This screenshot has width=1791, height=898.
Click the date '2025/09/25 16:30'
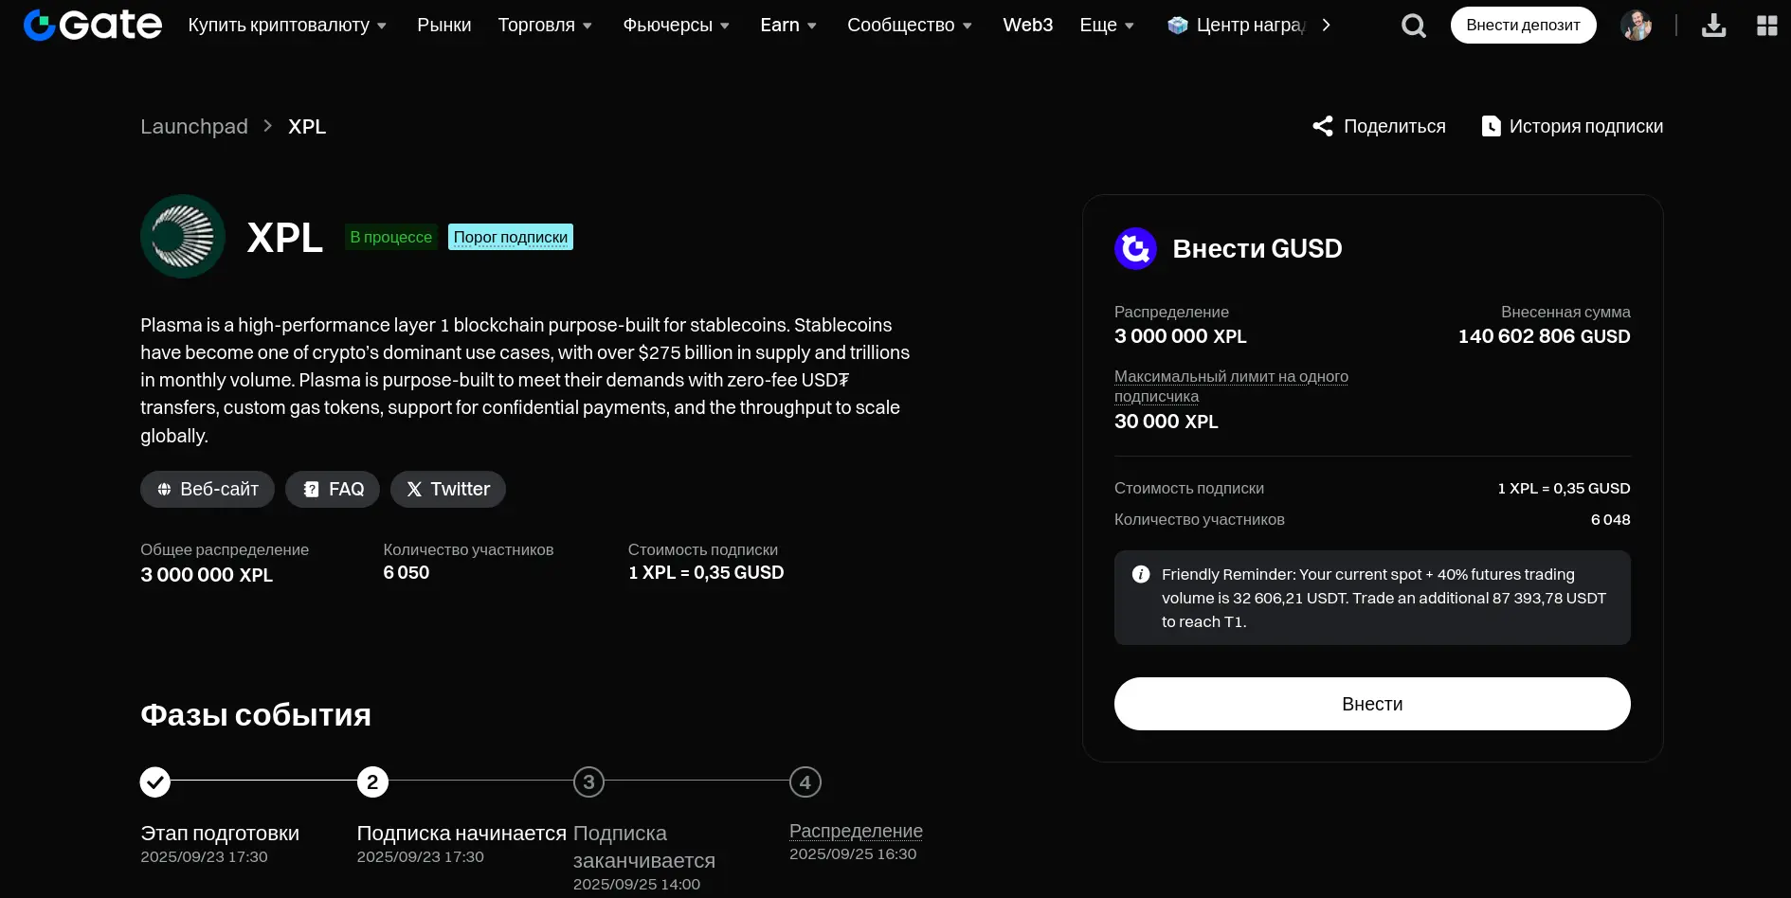pos(853,854)
